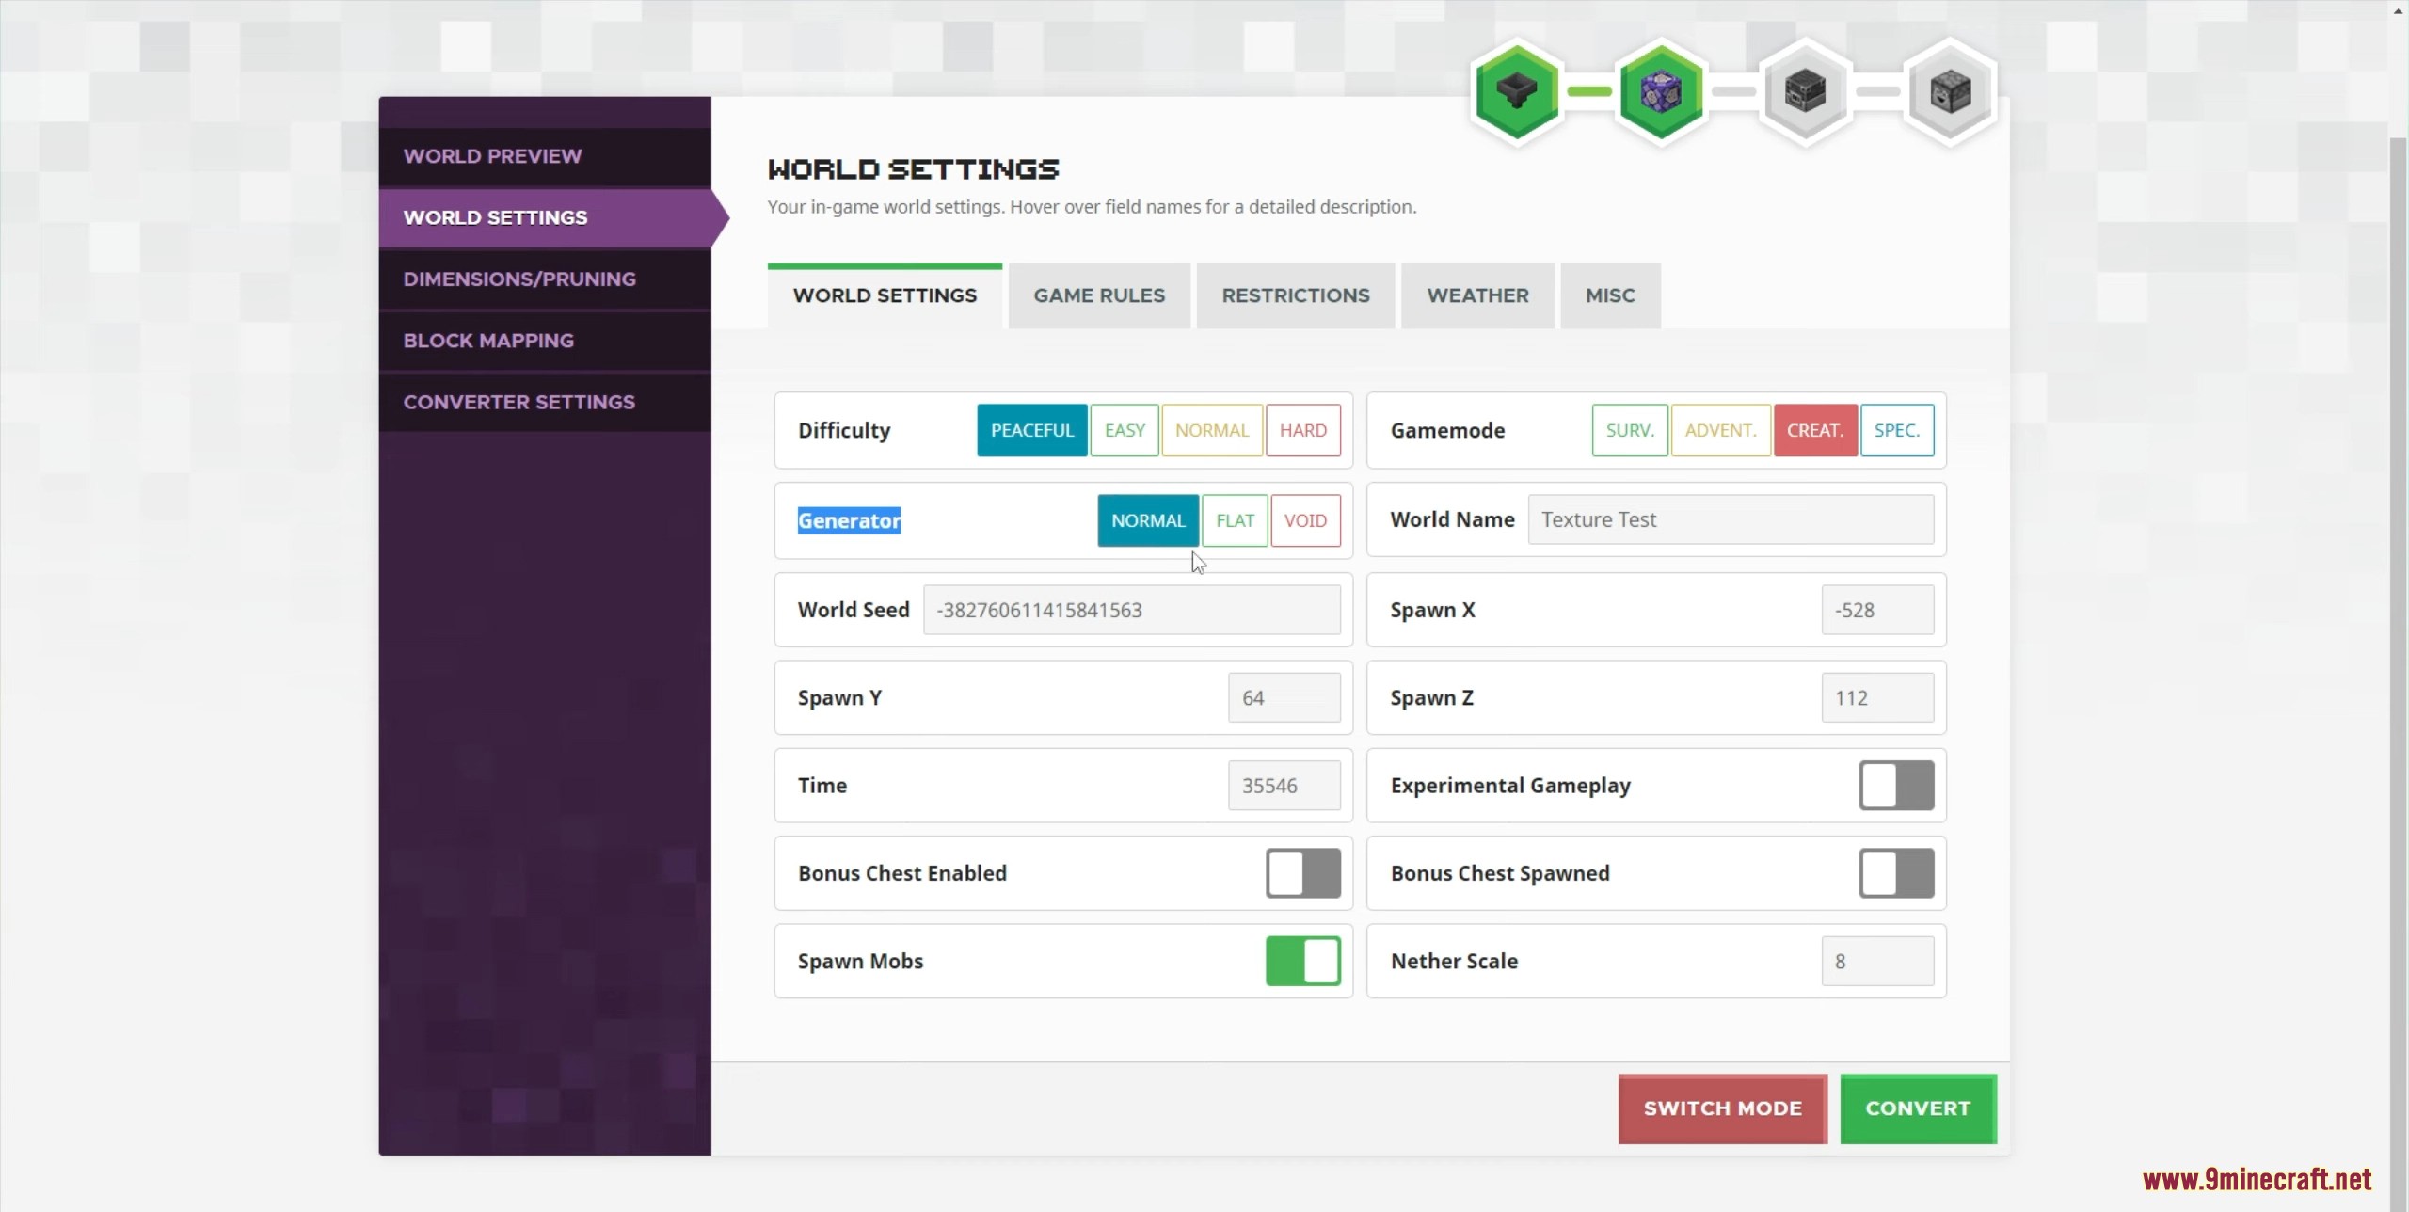The height and width of the screenshot is (1212, 2409).
Task: Click the Gamemode field label
Action: click(1447, 430)
